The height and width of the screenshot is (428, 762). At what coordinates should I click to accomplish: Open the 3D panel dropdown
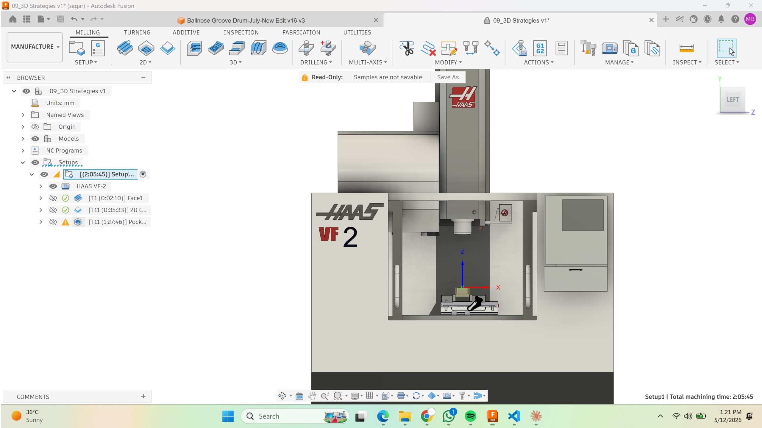[235, 62]
